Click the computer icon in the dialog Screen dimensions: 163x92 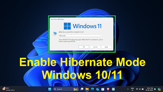(x=55, y=33)
